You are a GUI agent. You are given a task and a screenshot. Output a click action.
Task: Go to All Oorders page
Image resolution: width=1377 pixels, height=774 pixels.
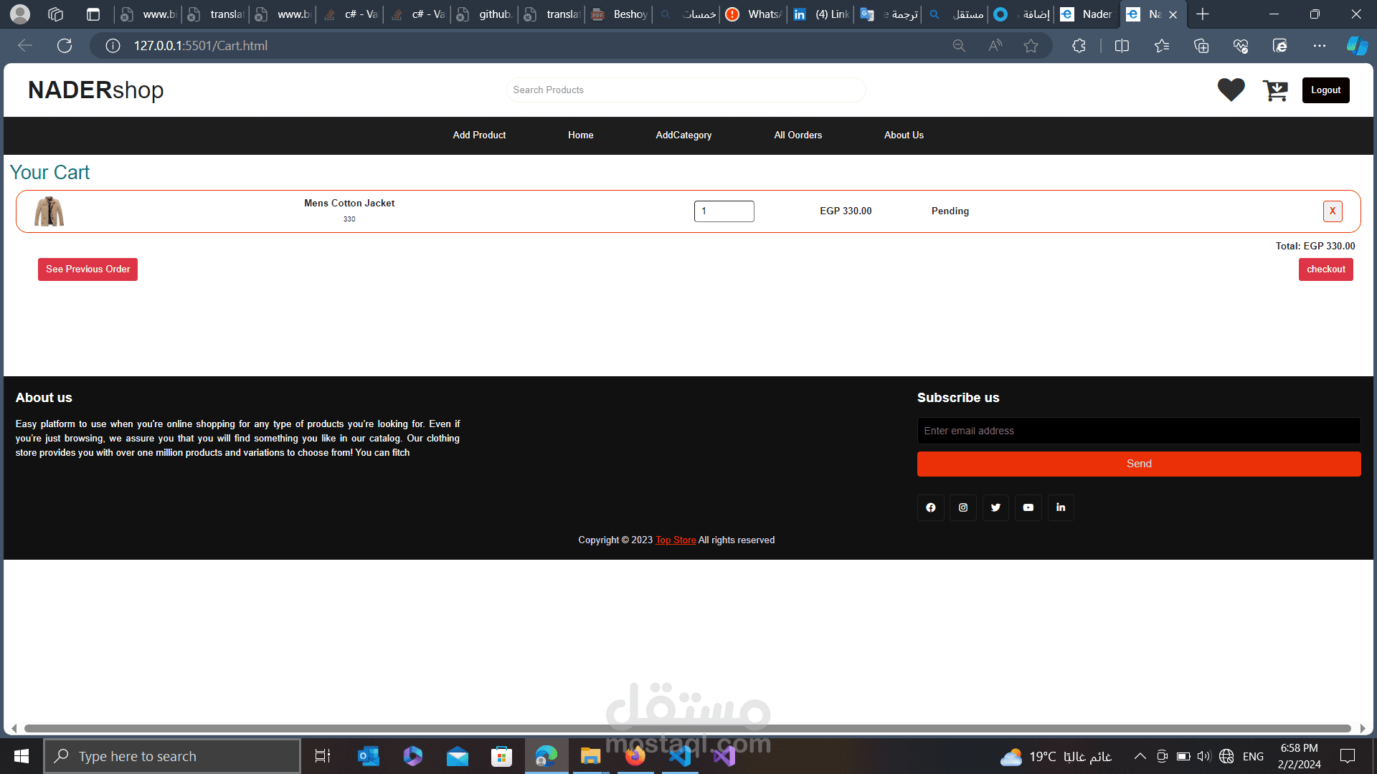(798, 135)
